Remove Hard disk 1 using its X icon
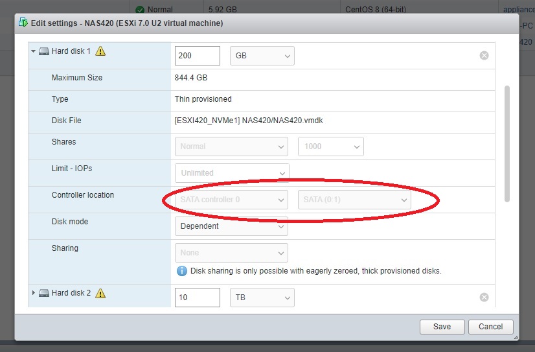 (484, 55)
